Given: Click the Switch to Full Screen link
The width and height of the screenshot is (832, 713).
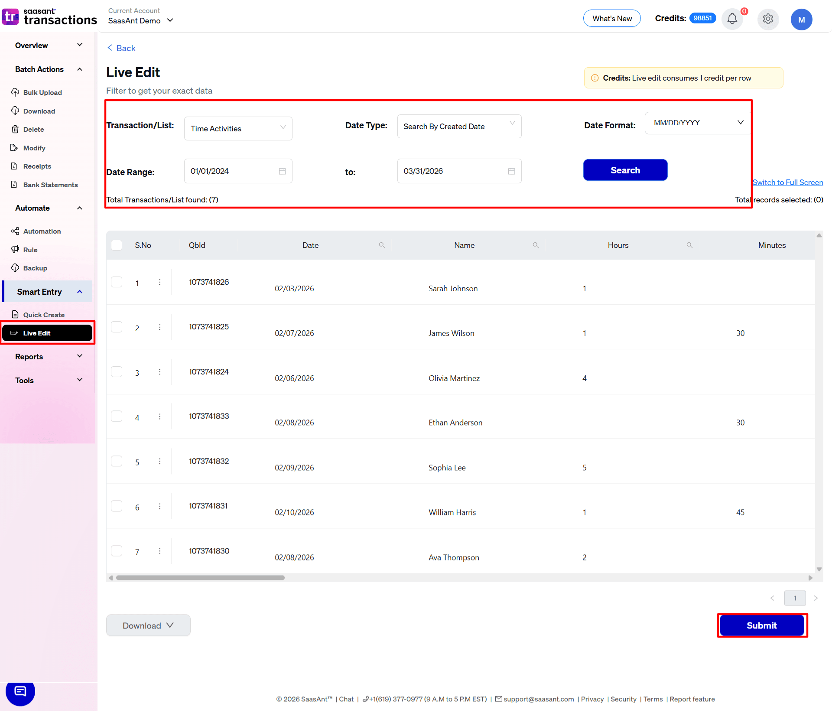Looking at the screenshot, I should [787, 182].
